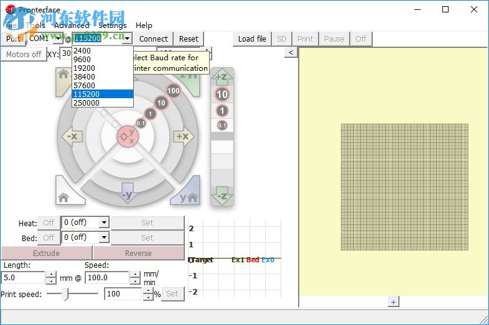Click the -Y jog arrow
The height and width of the screenshot is (325, 489).
(128, 193)
